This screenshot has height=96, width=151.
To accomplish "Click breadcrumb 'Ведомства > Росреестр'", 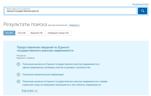I will pos(26,58).
